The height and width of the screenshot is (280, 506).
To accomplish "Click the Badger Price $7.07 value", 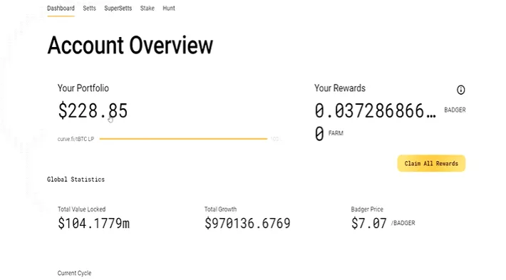I will tap(369, 223).
